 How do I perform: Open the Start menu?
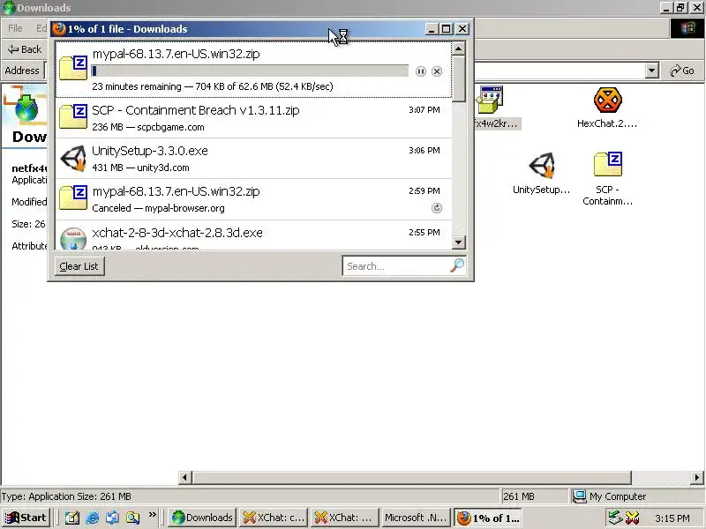26,518
